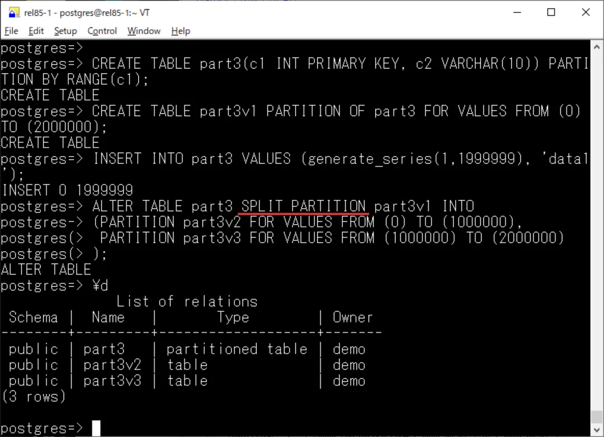Click the part3v3 name in relations list

tap(112, 381)
